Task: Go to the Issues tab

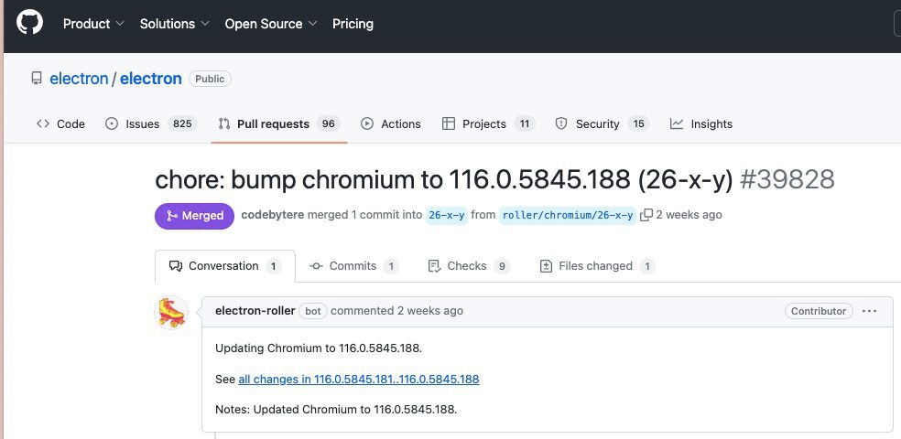Action: pyautogui.click(x=150, y=124)
